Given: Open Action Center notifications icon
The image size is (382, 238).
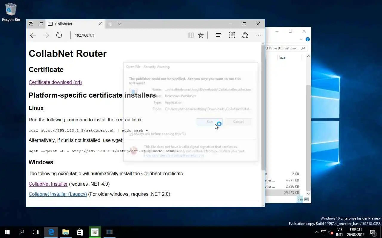Looking at the screenshot, I should [x=372, y=232].
